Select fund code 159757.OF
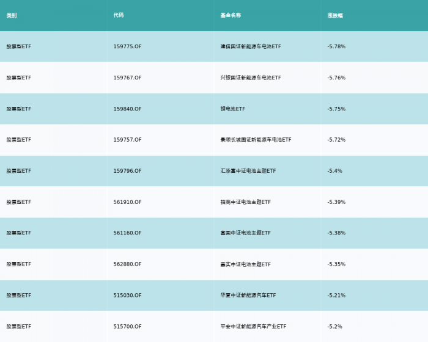428x342 pixels. pos(127,140)
